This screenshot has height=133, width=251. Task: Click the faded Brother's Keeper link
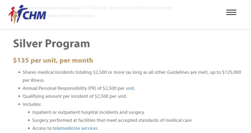71,16
